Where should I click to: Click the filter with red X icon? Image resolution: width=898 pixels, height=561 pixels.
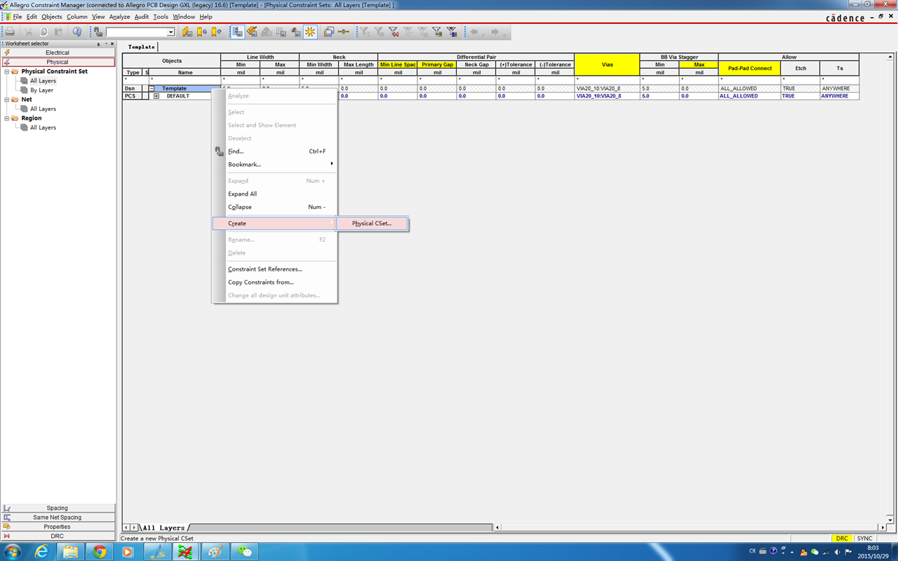click(394, 32)
